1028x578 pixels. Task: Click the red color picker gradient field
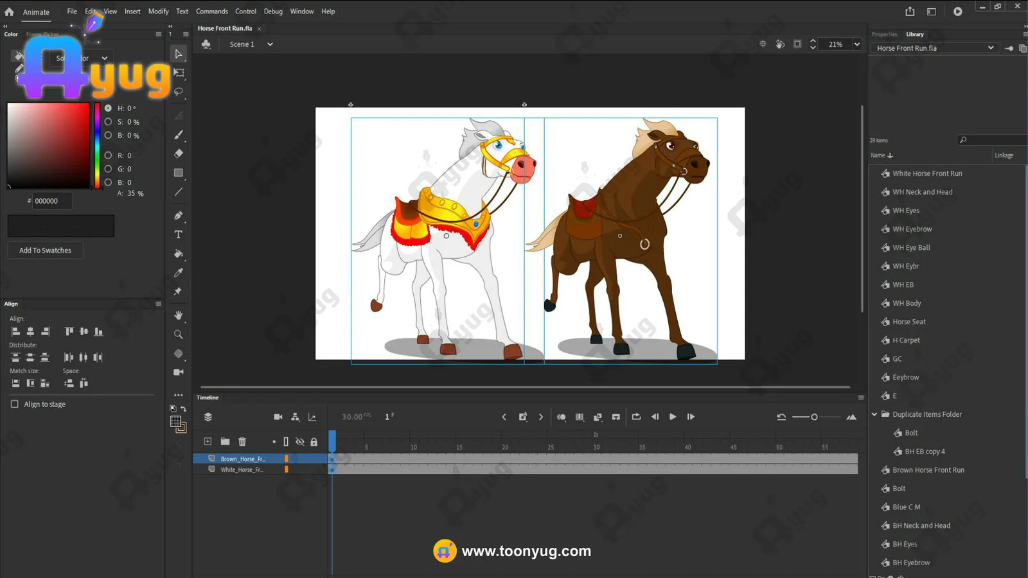coord(48,145)
